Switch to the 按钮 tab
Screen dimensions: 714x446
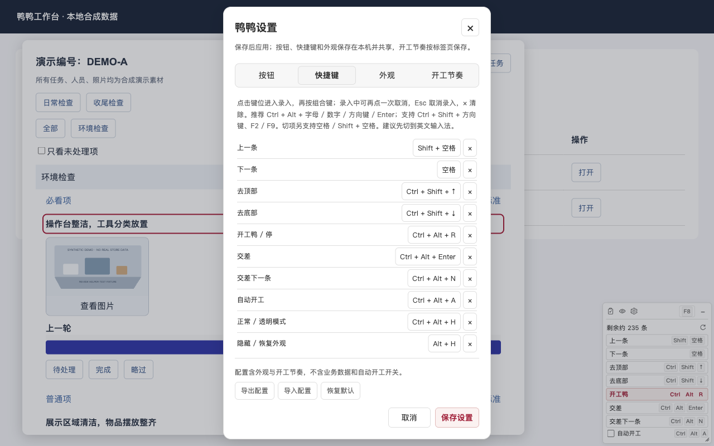click(x=267, y=75)
